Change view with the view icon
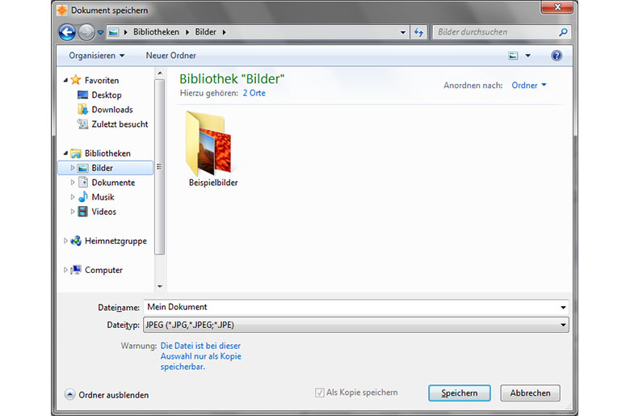 pos(513,56)
